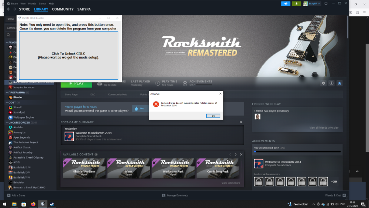Open Blackwater Park DLC thumbnail

pos(173,168)
